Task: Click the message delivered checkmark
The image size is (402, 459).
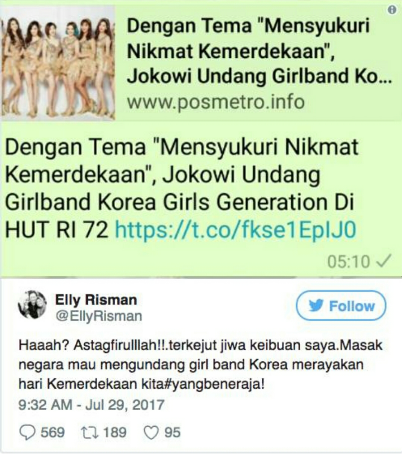Action: pos(384,261)
